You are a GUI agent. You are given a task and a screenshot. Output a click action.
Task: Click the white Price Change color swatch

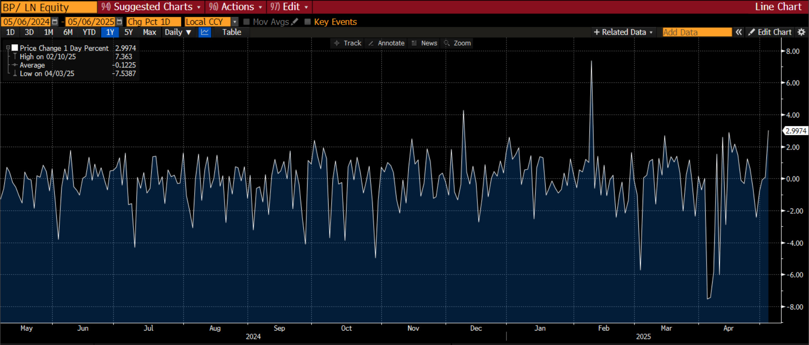(x=15, y=48)
